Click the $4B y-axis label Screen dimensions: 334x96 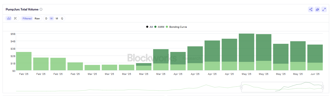click(13, 41)
